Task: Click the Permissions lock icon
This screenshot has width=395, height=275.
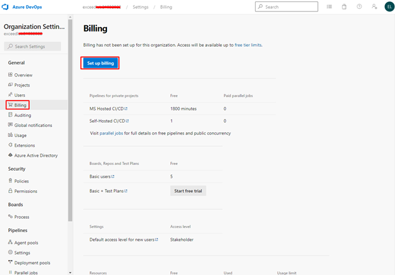Action: click(10, 191)
